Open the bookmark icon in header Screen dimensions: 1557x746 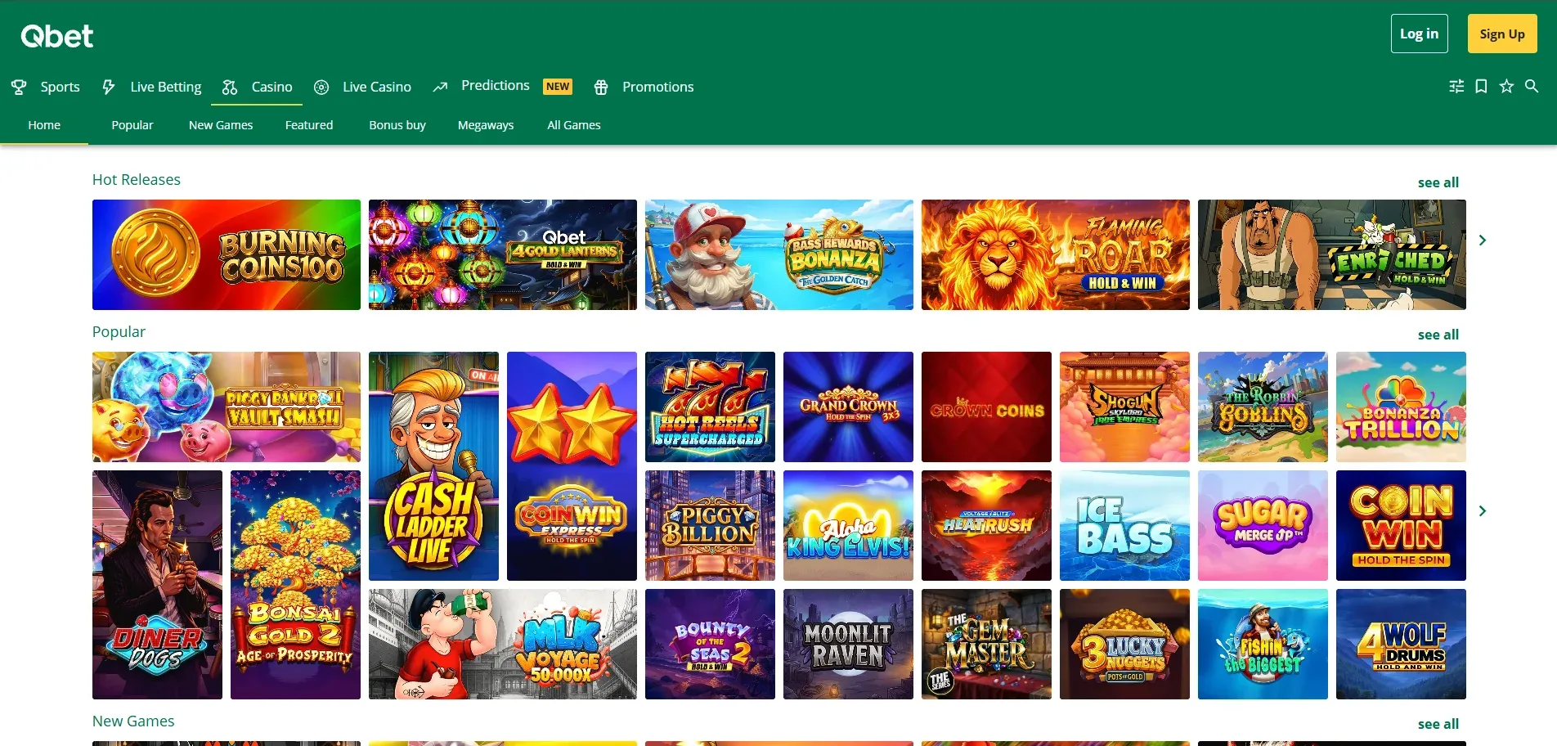point(1481,86)
